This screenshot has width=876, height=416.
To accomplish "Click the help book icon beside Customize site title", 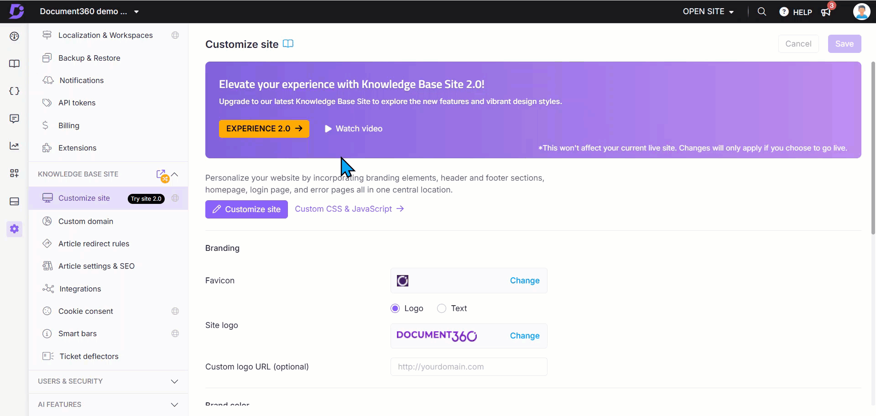I will click(x=288, y=44).
